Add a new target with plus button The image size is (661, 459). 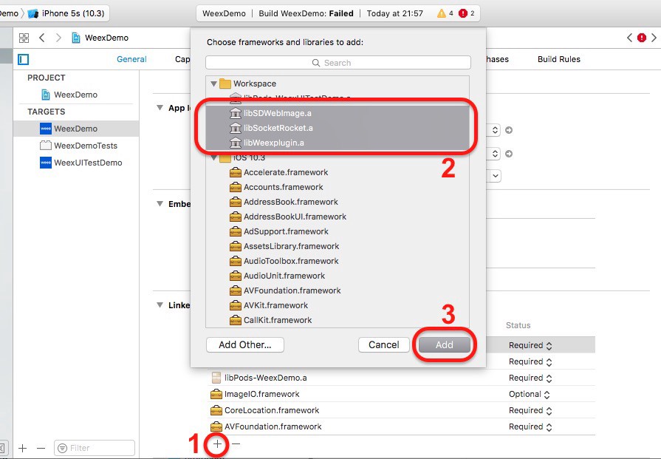pos(23,448)
